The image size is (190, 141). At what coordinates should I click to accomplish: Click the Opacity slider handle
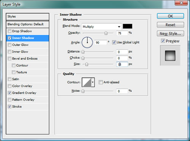coord(106,33)
